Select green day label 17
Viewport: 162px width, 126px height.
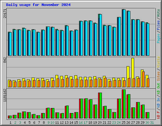[85, 123]
